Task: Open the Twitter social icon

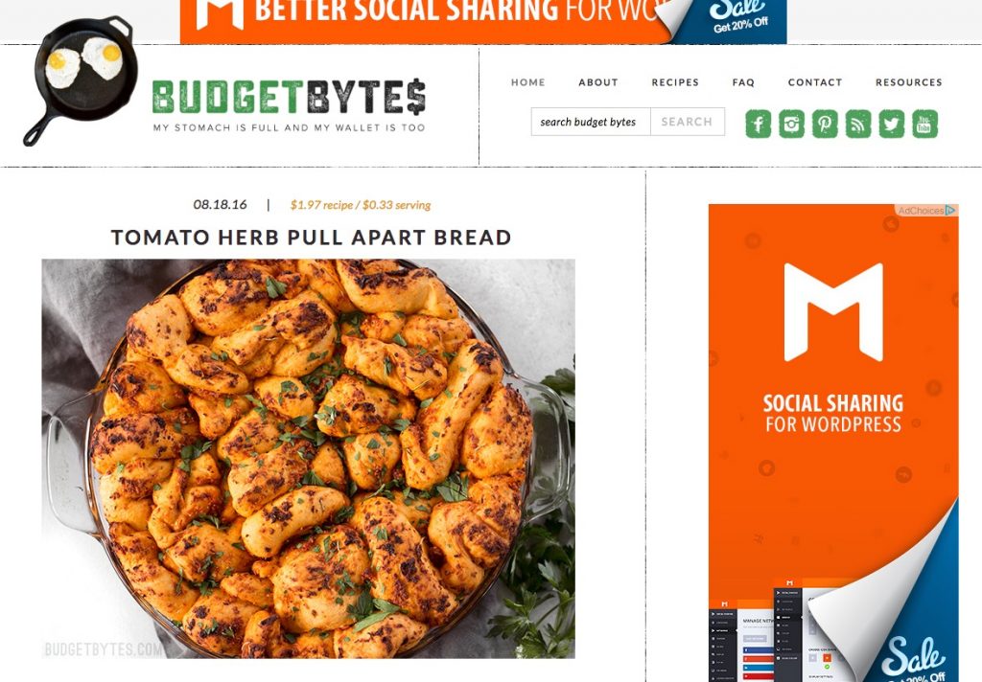Action: coord(891,124)
